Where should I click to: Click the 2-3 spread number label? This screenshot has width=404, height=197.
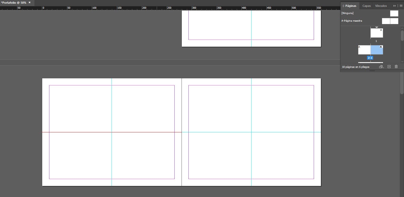(x=370, y=58)
